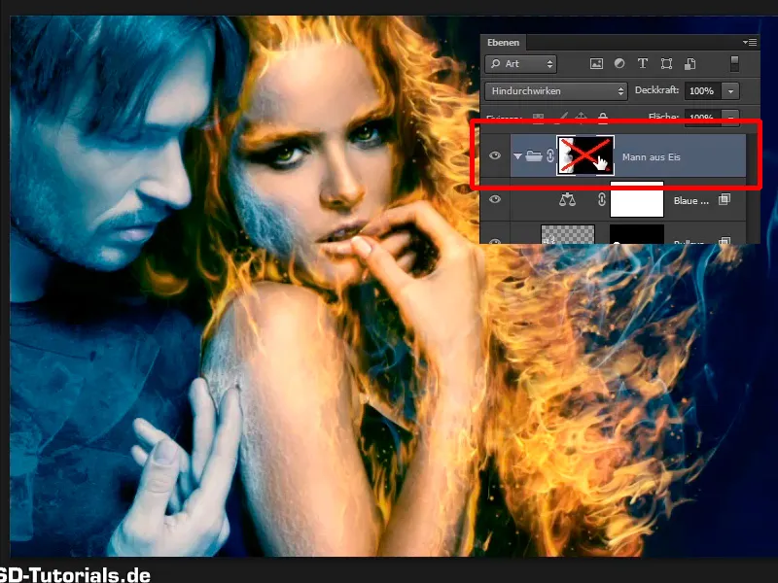Image resolution: width=778 pixels, height=583 pixels.
Task: Open the Ebenen panel flyout menu
Action: [750, 42]
